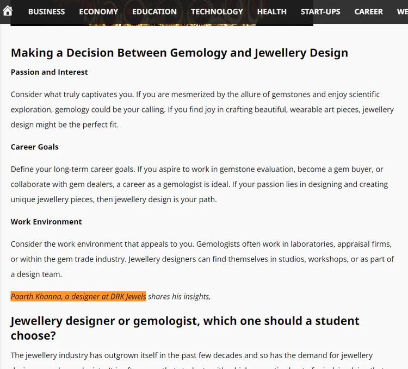Open the home page via house icon
This screenshot has width=408, height=369.
pos(8,11)
